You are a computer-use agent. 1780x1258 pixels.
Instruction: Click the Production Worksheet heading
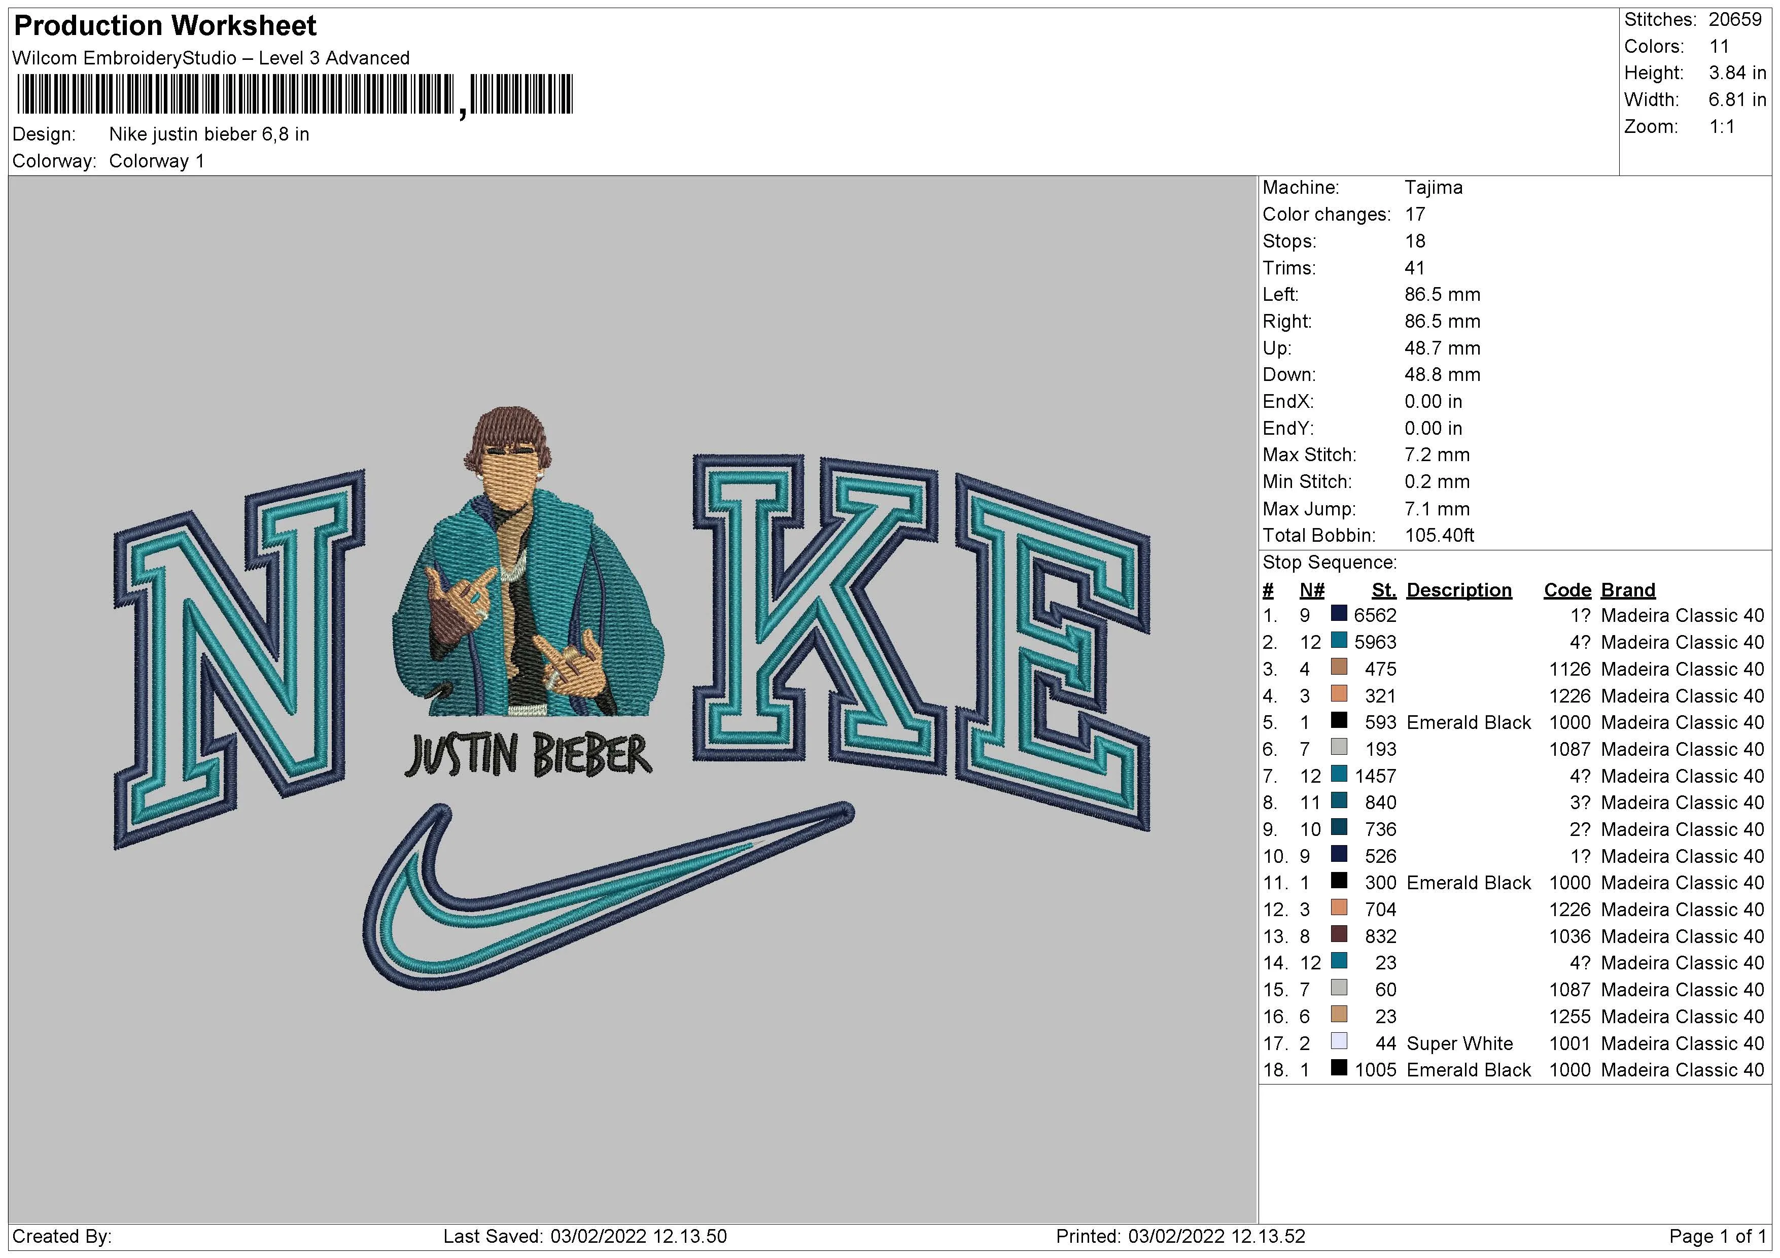165,25
